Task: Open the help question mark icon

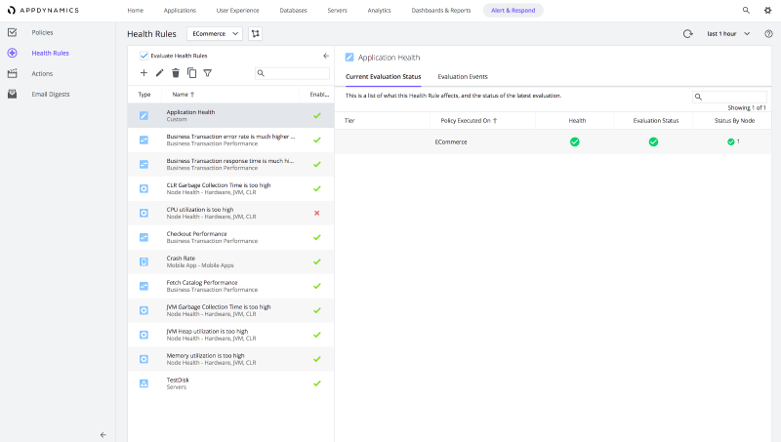Action: [768, 34]
